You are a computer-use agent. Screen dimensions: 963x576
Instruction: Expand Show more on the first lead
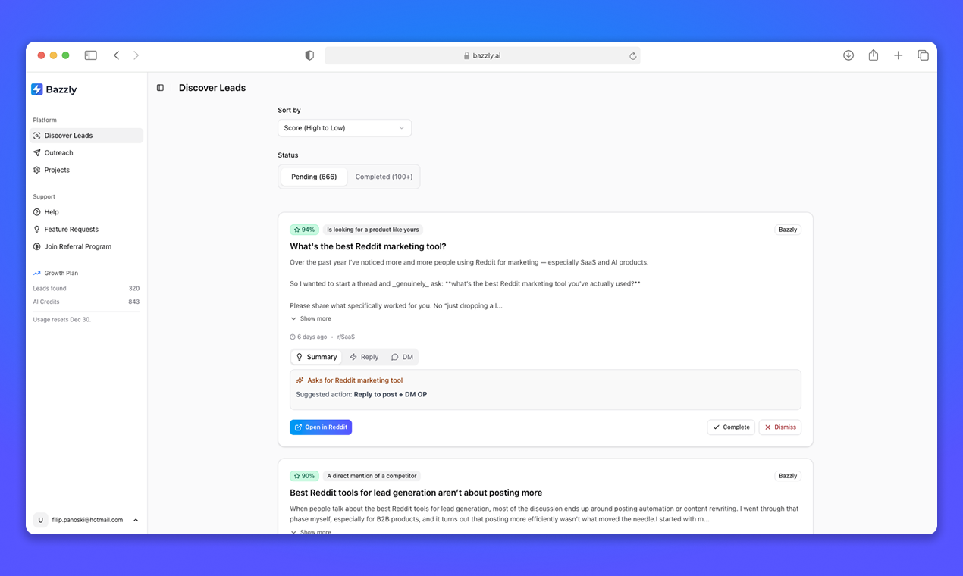pyautogui.click(x=312, y=319)
